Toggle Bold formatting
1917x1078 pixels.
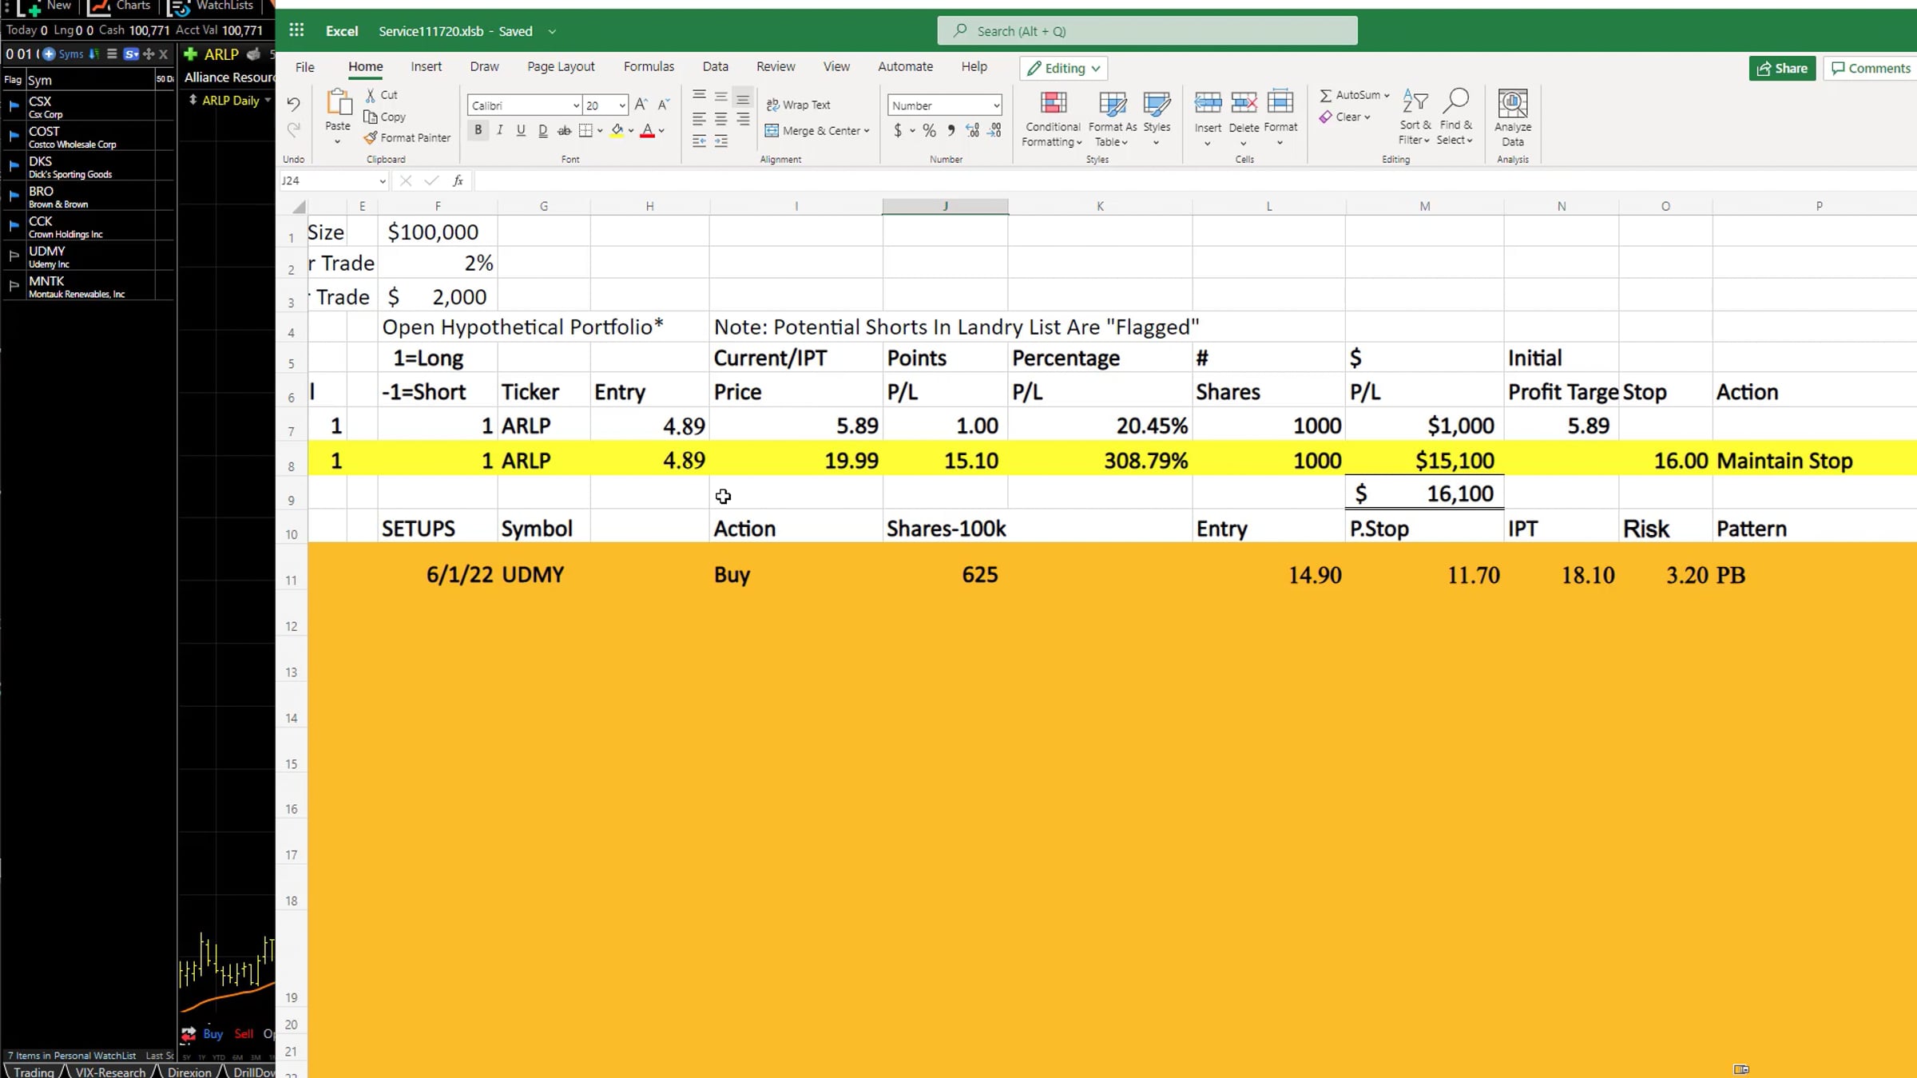click(478, 130)
